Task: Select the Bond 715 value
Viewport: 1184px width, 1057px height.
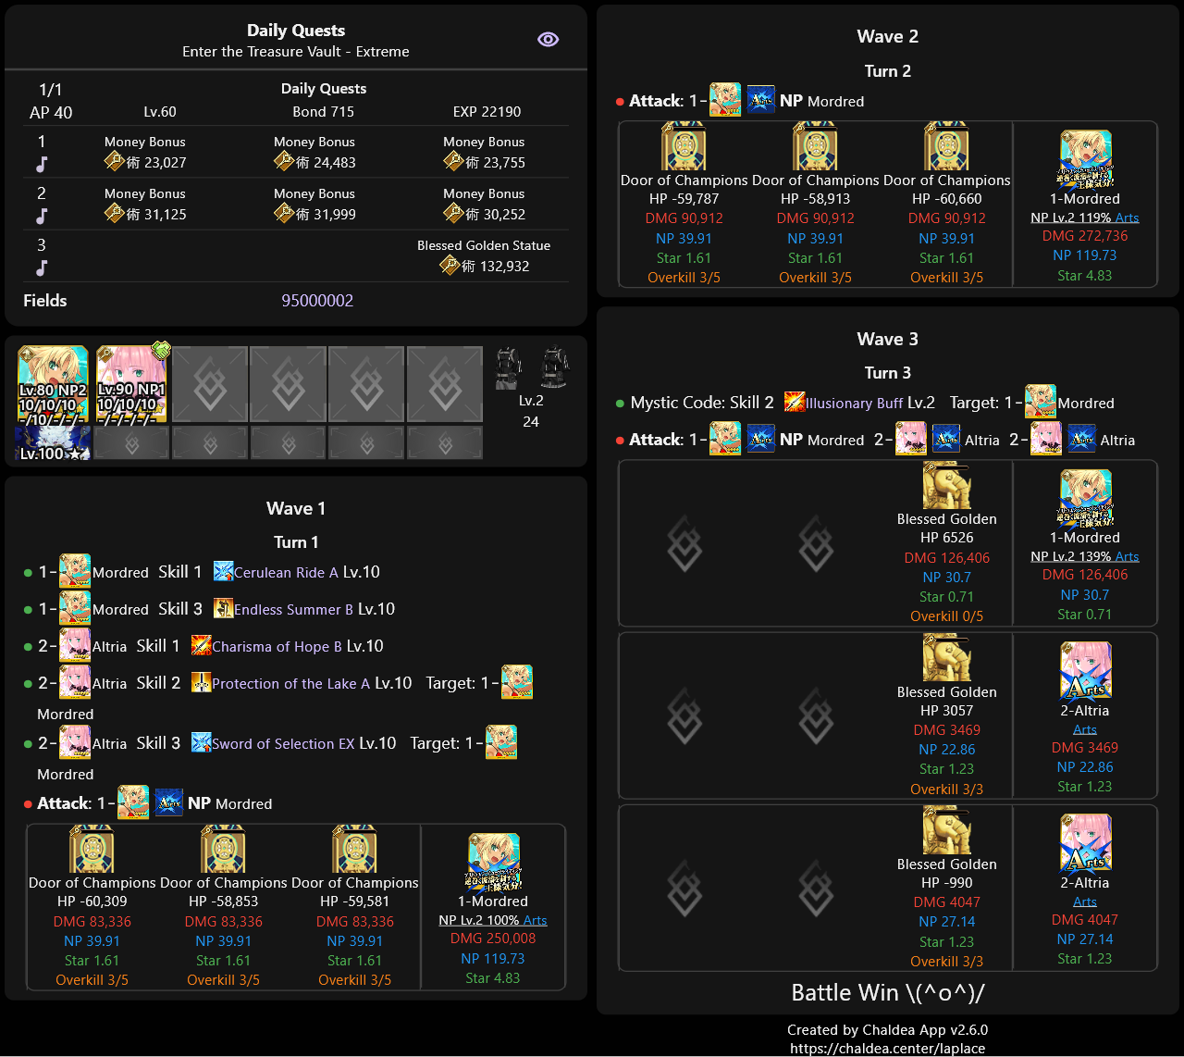Action: pyautogui.click(x=323, y=112)
